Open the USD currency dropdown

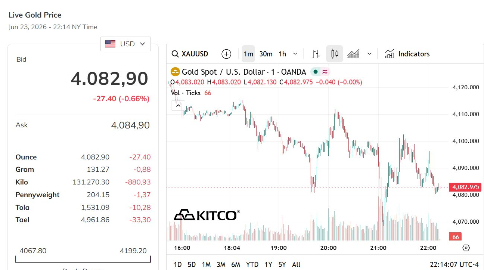point(126,44)
